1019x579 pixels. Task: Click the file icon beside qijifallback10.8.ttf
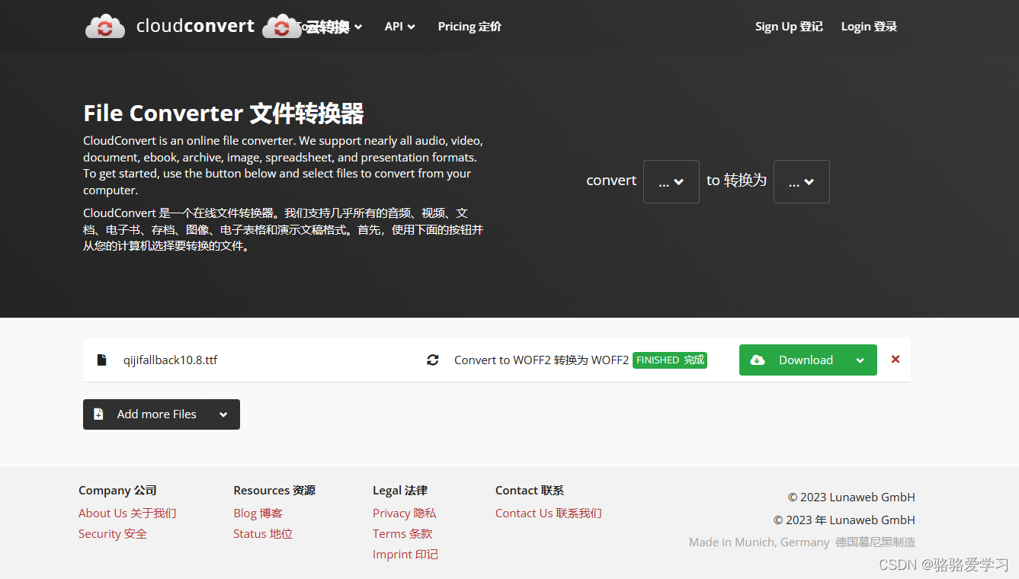(101, 360)
